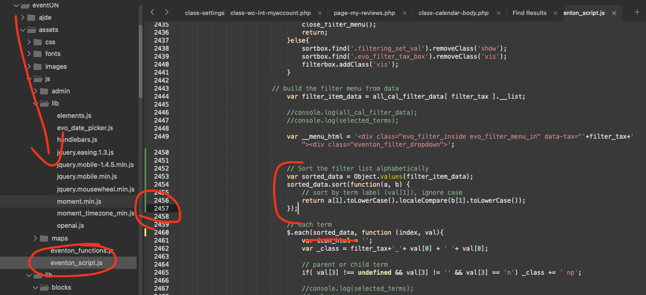Open eventon_functions.js file

(x=82, y=251)
